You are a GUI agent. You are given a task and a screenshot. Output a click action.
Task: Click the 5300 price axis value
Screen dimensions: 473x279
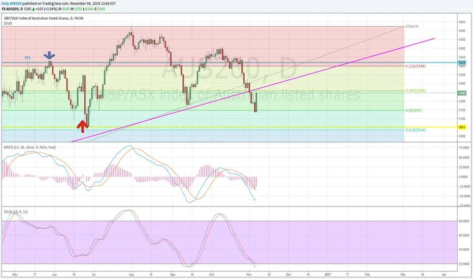[462, 84]
